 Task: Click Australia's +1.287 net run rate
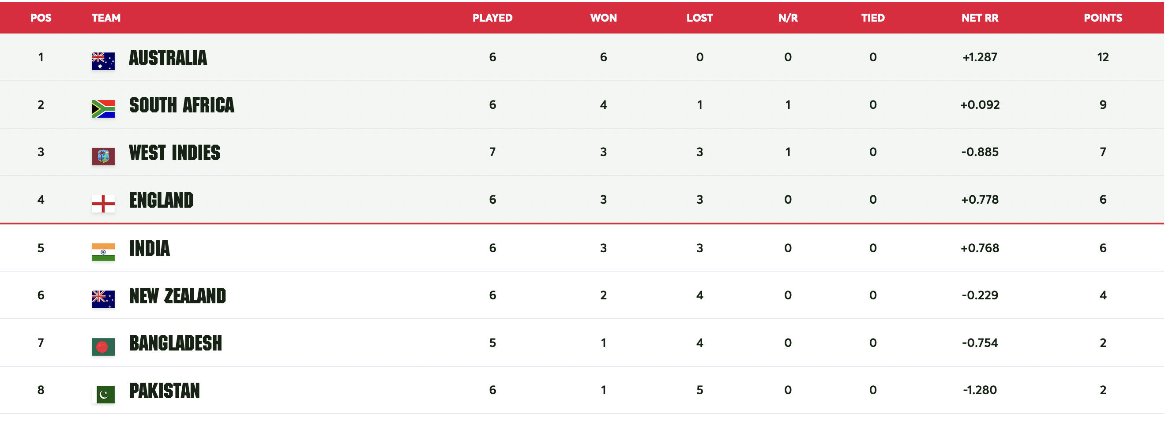(980, 57)
